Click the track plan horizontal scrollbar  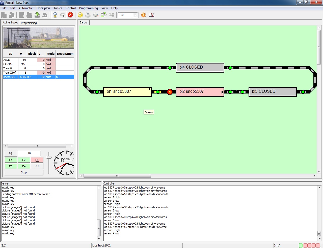117,176
